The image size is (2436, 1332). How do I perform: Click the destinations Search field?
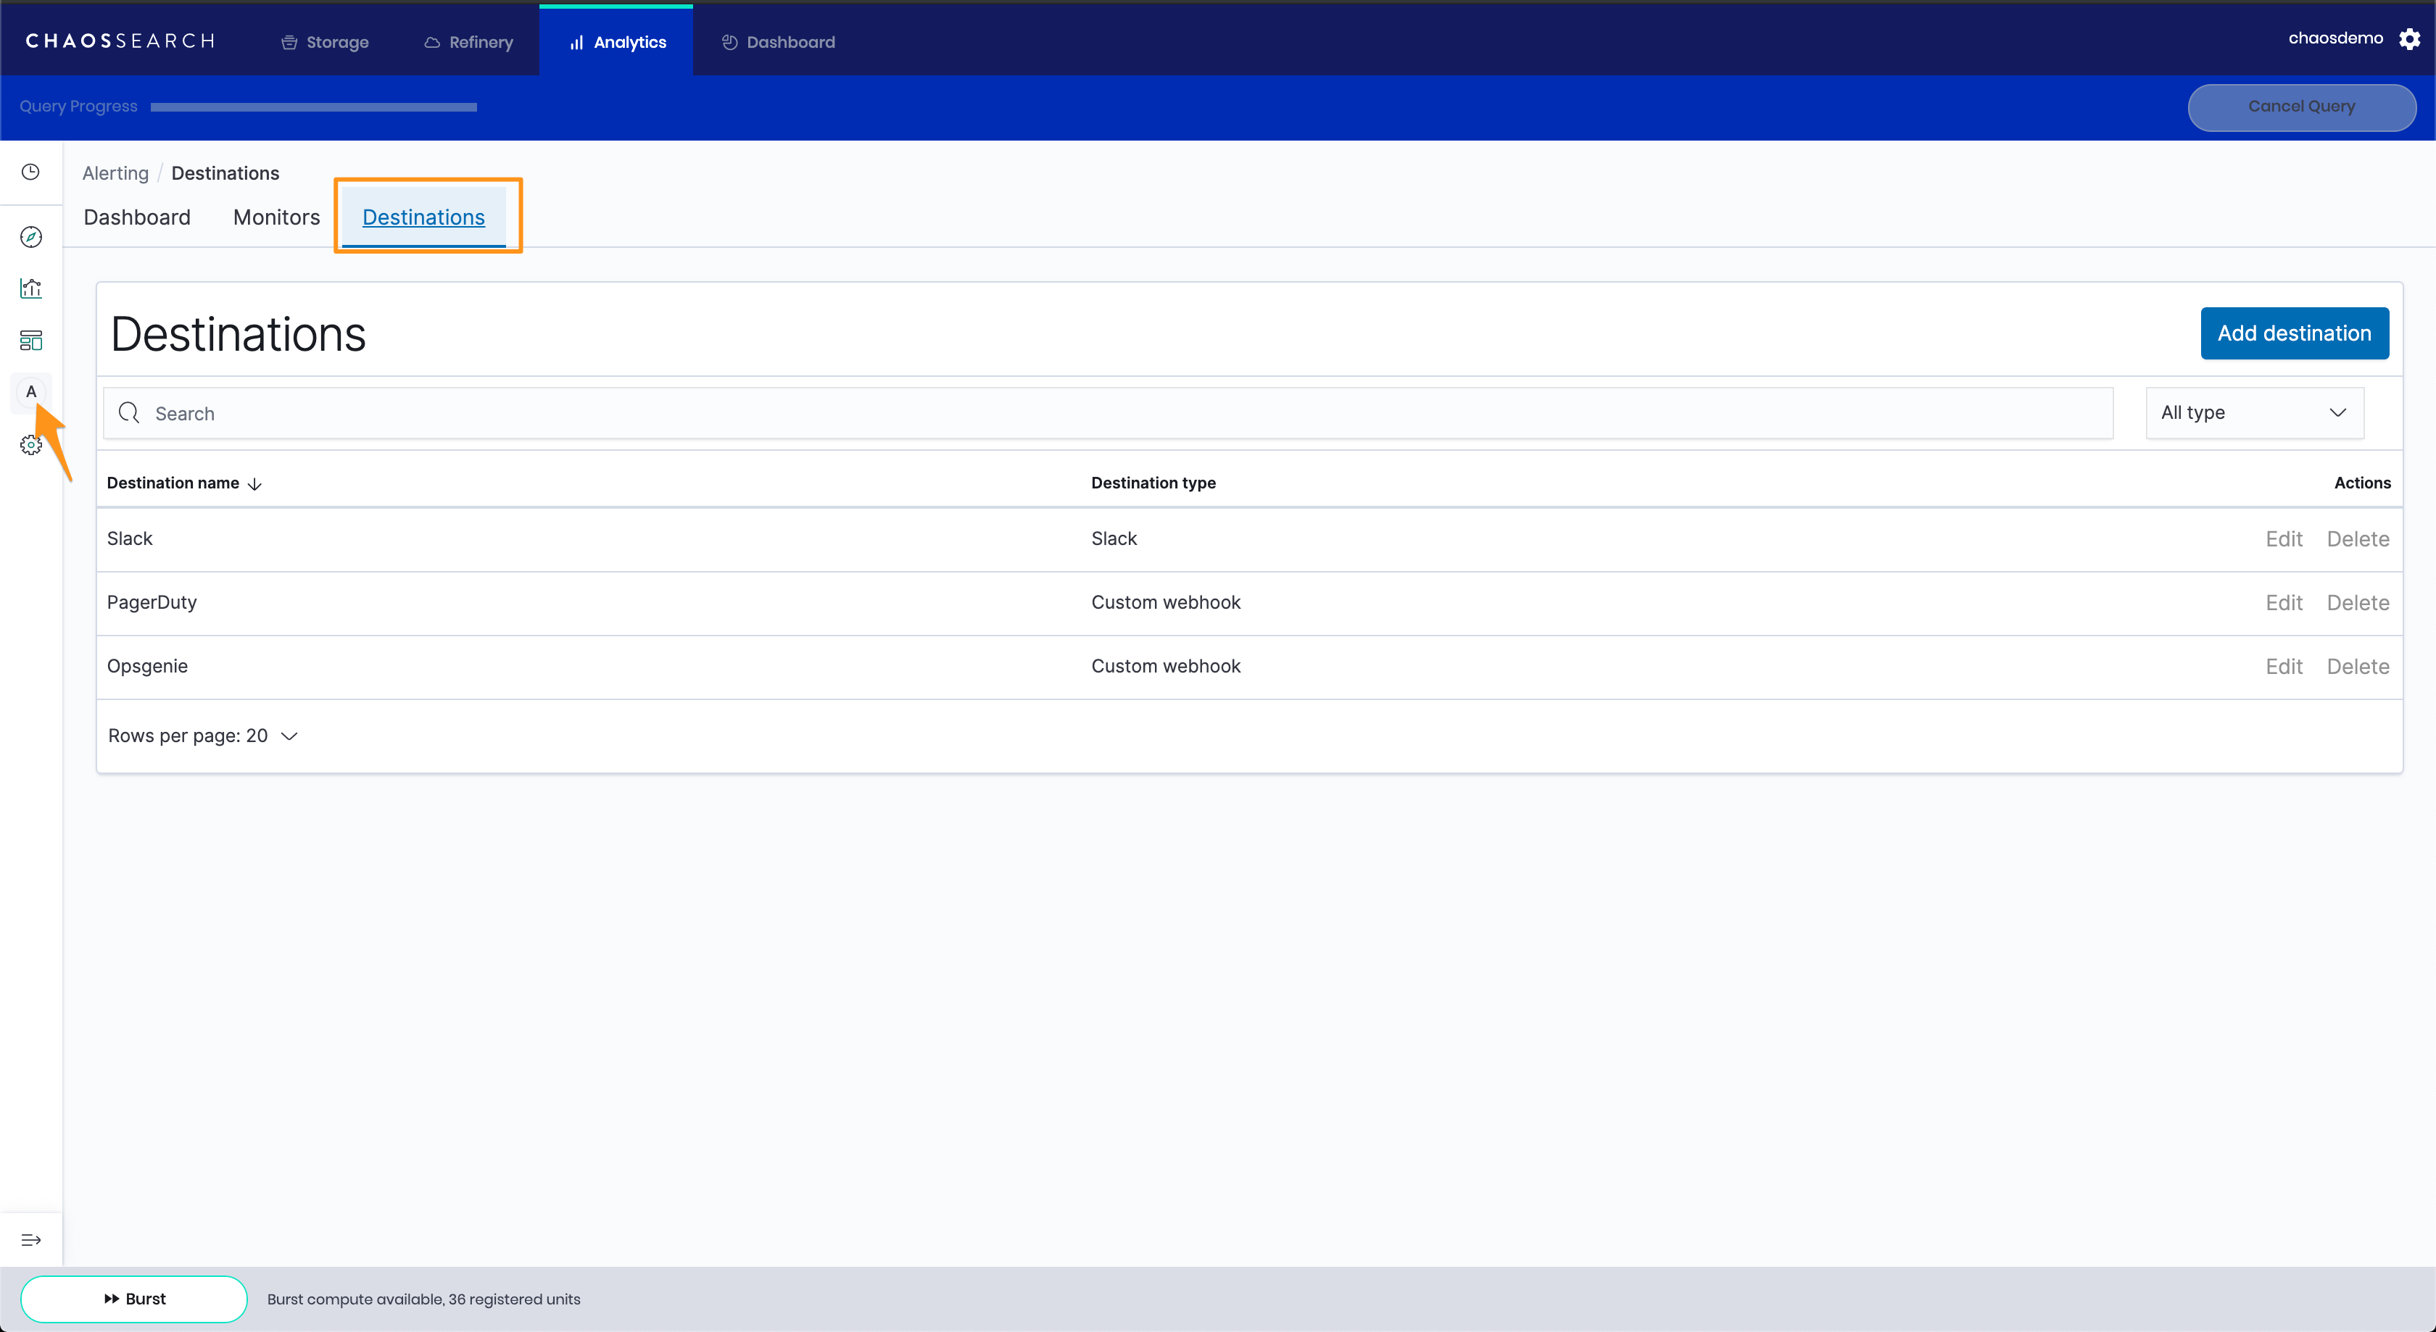pyautogui.click(x=1106, y=413)
